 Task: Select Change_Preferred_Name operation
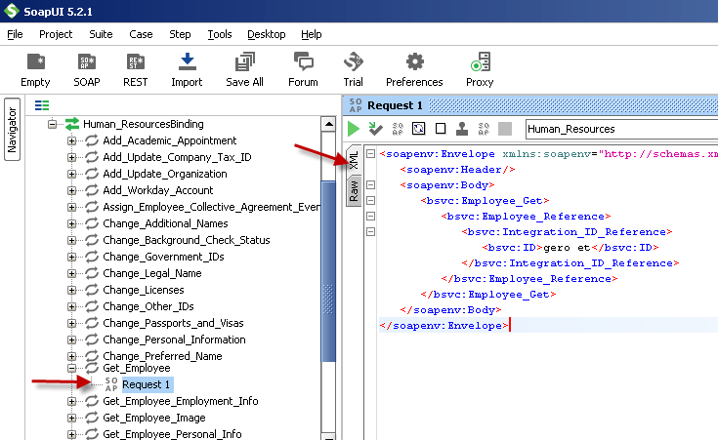click(162, 356)
